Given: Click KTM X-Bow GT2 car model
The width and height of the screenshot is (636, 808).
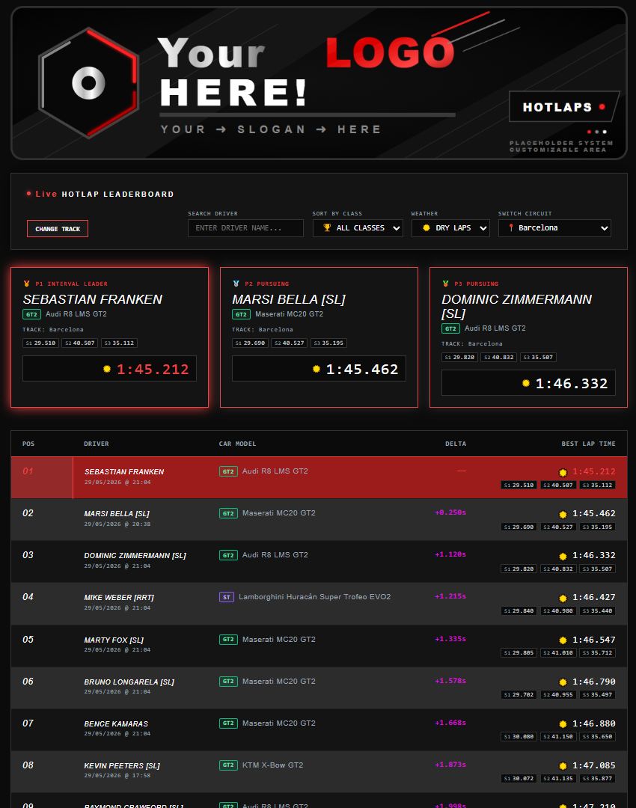Looking at the screenshot, I should 272,765.
